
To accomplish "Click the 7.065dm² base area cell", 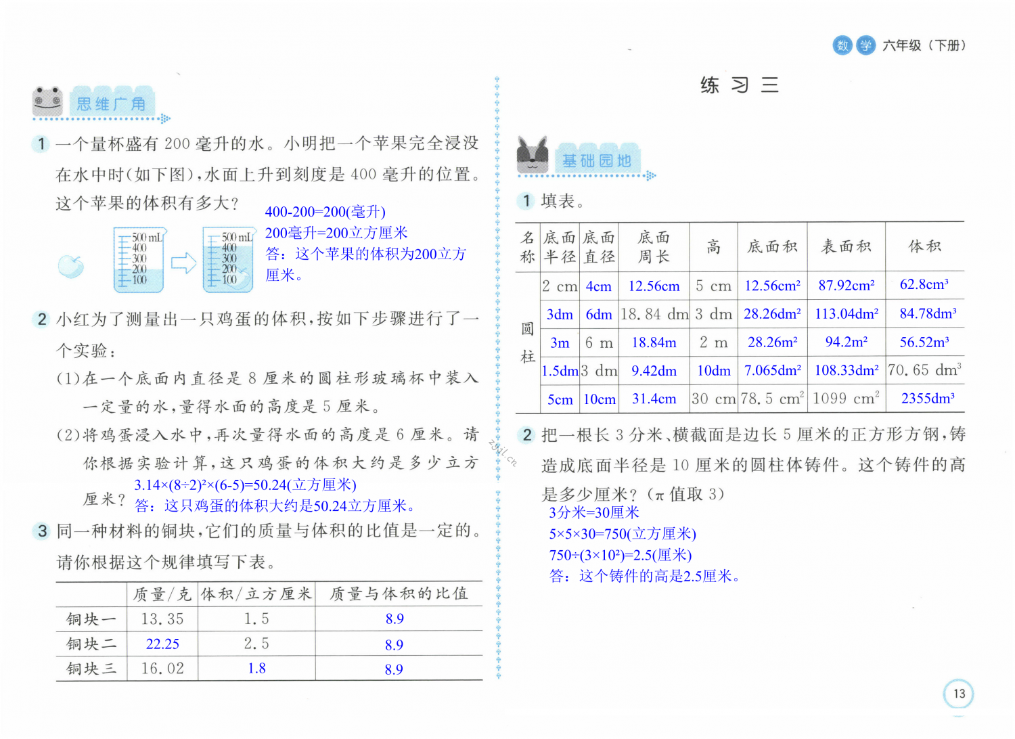I will tap(773, 370).
